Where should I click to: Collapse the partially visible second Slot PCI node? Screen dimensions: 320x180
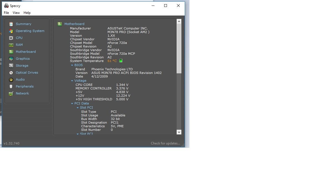pos(77,134)
